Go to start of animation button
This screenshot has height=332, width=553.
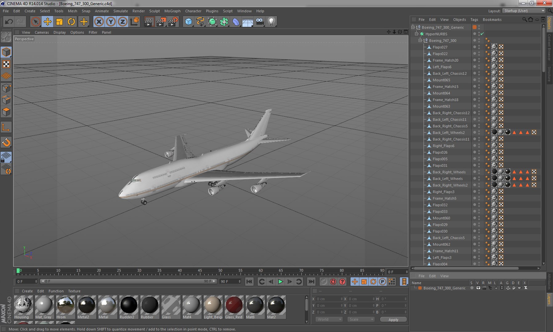click(249, 282)
